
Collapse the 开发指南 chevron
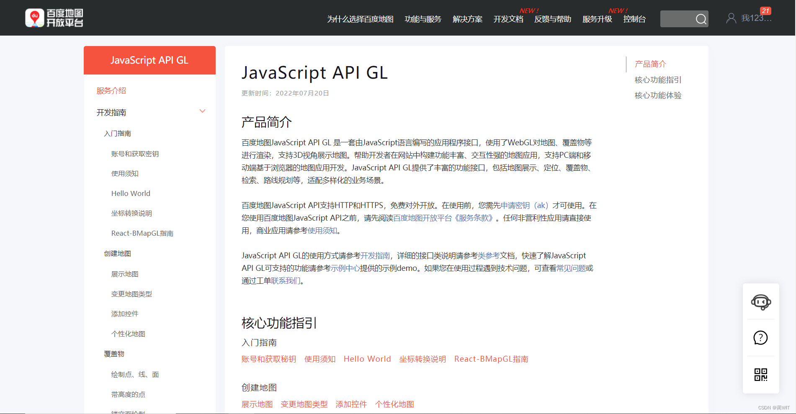(x=203, y=111)
